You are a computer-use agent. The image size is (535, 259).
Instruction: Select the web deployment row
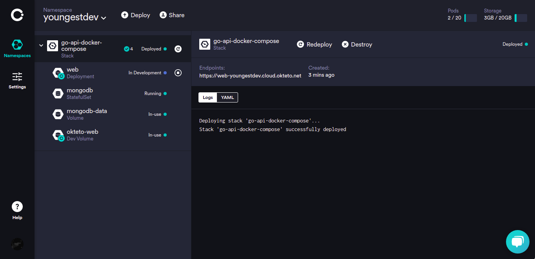tap(113, 73)
